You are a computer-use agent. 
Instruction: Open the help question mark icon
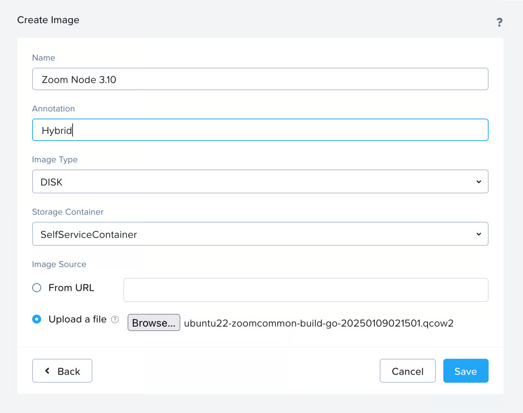point(499,22)
